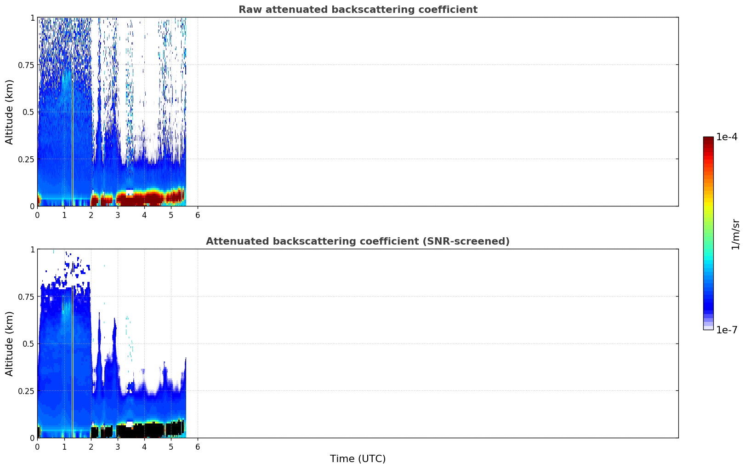Click the colorbar's 1e-7 lower label
The width and height of the screenshot is (745, 469).
coord(727,330)
